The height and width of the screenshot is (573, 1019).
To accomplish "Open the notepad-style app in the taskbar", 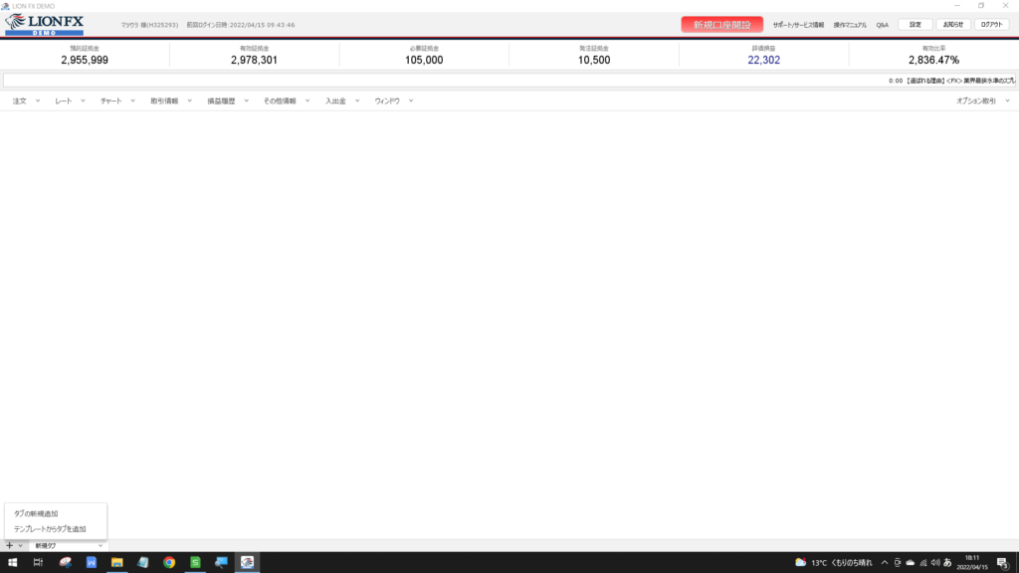I will tap(143, 563).
